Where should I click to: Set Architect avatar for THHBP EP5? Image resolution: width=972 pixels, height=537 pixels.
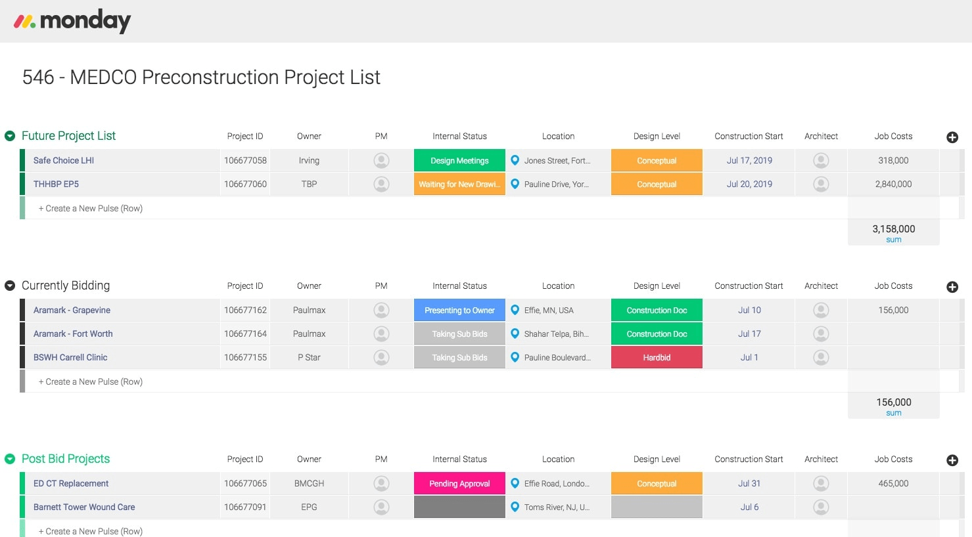pos(821,184)
